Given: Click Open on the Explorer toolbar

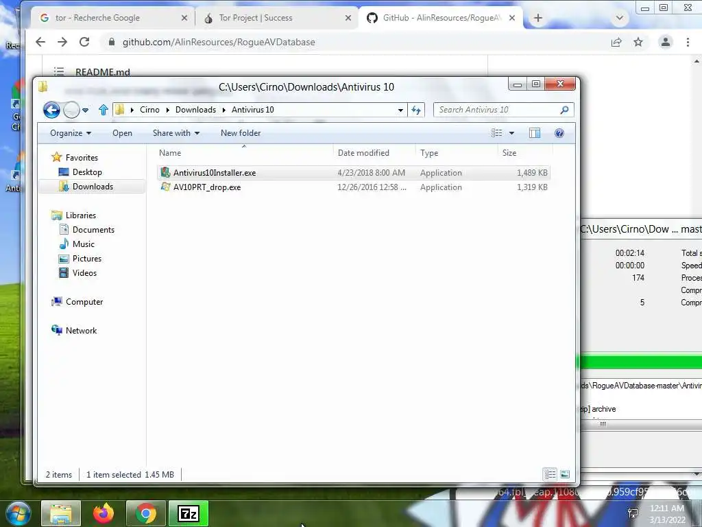Looking at the screenshot, I should [122, 133].
